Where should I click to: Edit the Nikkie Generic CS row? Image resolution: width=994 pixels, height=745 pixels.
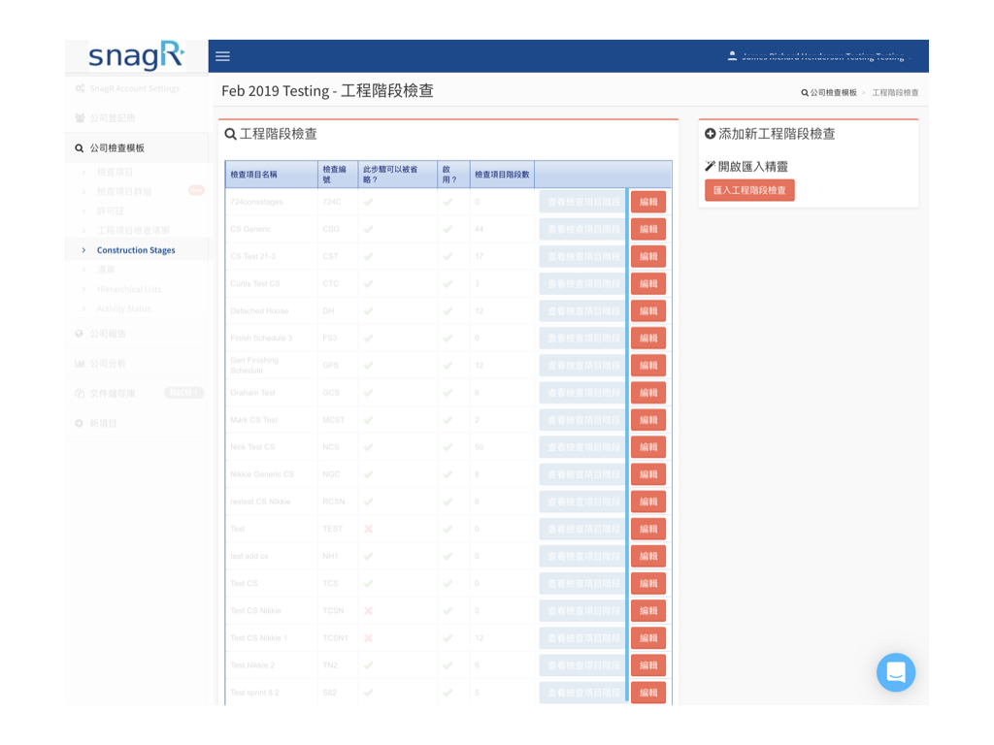[x=647, y=474]
